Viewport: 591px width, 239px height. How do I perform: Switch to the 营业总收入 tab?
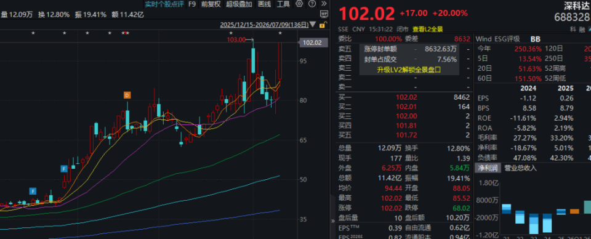[x=521, y=168]
